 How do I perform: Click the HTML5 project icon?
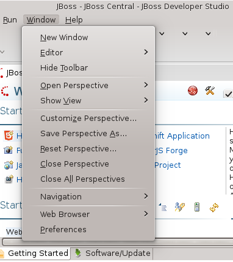tap(9, 136)
